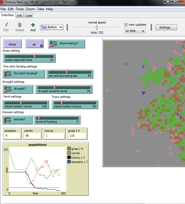185x204 pixels.
Task: Open the File menu
Action: (x=3, y=9)
